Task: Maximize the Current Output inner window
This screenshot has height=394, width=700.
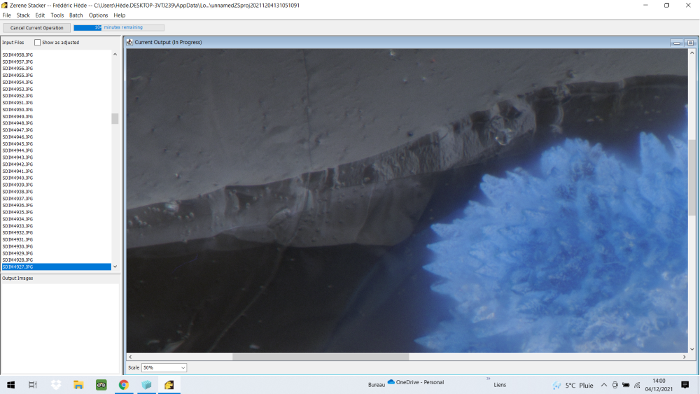Action: (x=690, y=43)
